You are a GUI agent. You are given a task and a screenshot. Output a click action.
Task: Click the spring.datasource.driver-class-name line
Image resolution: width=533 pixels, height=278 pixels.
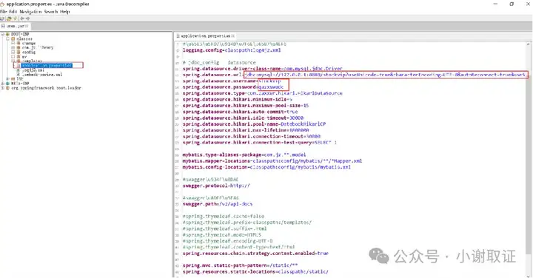(x=262, y=69)
